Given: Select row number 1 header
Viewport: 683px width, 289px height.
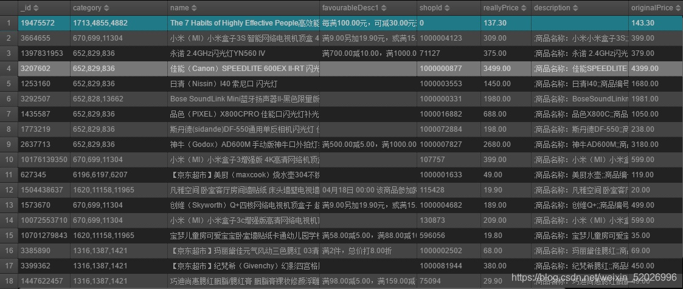Looking at the screenshot, I should pyautogui.click(x=9, y=23).
